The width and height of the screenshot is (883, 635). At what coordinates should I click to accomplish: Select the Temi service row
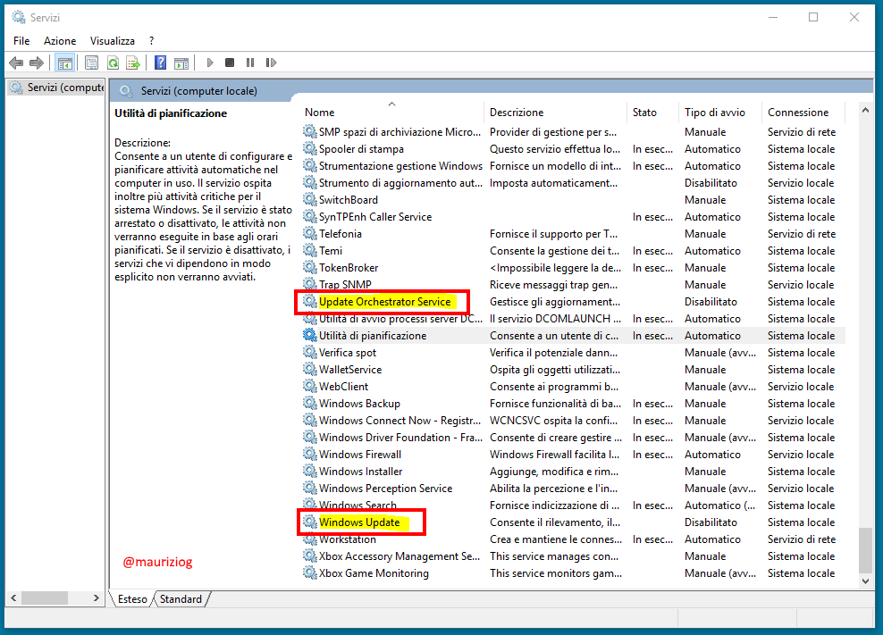[x=573, y=250]
